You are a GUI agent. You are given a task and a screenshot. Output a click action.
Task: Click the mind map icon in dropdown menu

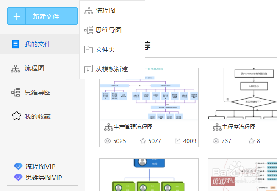pyautogui.click(x=89, y=30)
